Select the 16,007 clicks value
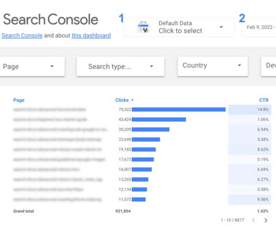Screen dimensions: 276x230 pos(125,170)
